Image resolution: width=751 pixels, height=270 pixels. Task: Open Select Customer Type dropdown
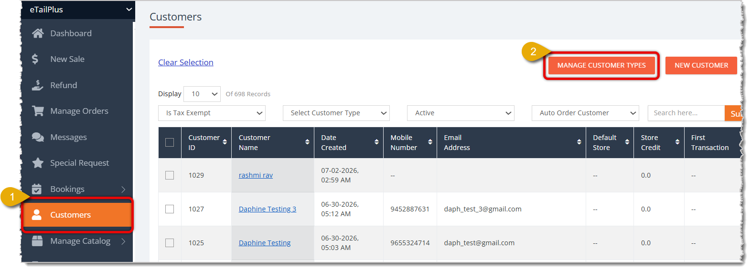tap(336, 113)
